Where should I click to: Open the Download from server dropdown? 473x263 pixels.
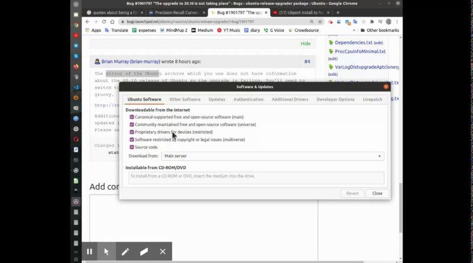273,156
